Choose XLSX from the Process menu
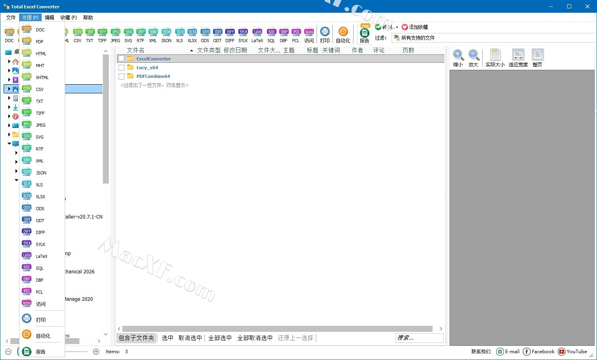The image size is (597, 360). point(40,197)
